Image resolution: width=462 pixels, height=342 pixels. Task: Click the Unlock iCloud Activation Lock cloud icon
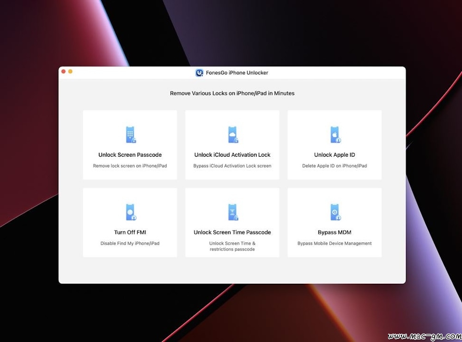233,135
